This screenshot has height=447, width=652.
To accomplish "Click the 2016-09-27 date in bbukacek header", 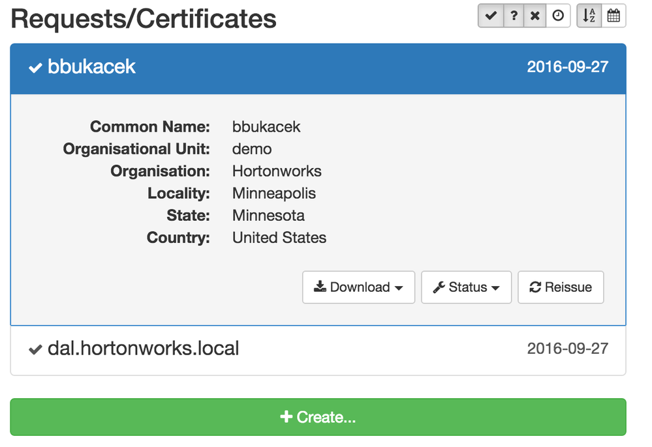I will [567, 66].
